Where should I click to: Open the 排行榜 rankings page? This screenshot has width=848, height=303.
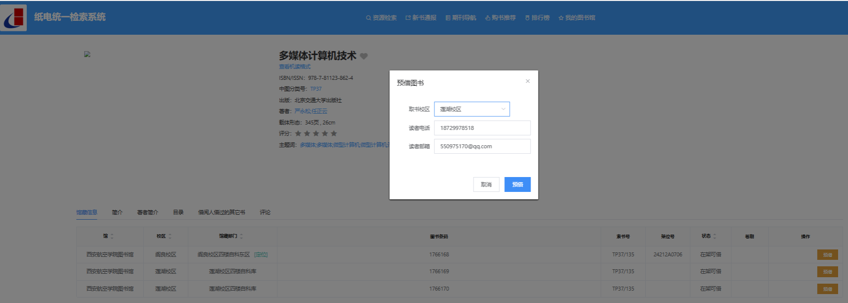pos(538,18)
